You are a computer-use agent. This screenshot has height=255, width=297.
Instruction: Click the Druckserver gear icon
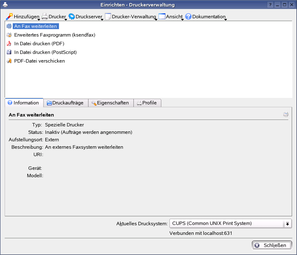(x=72, y=16)
